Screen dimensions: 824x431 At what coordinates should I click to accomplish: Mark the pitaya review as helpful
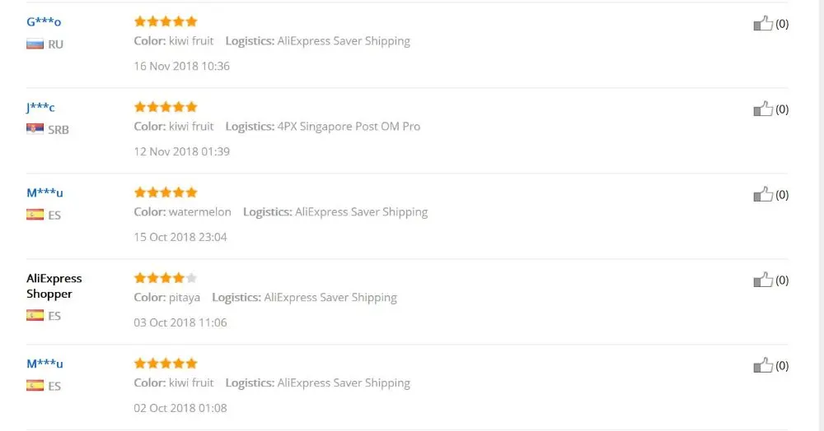click(763, 280)
